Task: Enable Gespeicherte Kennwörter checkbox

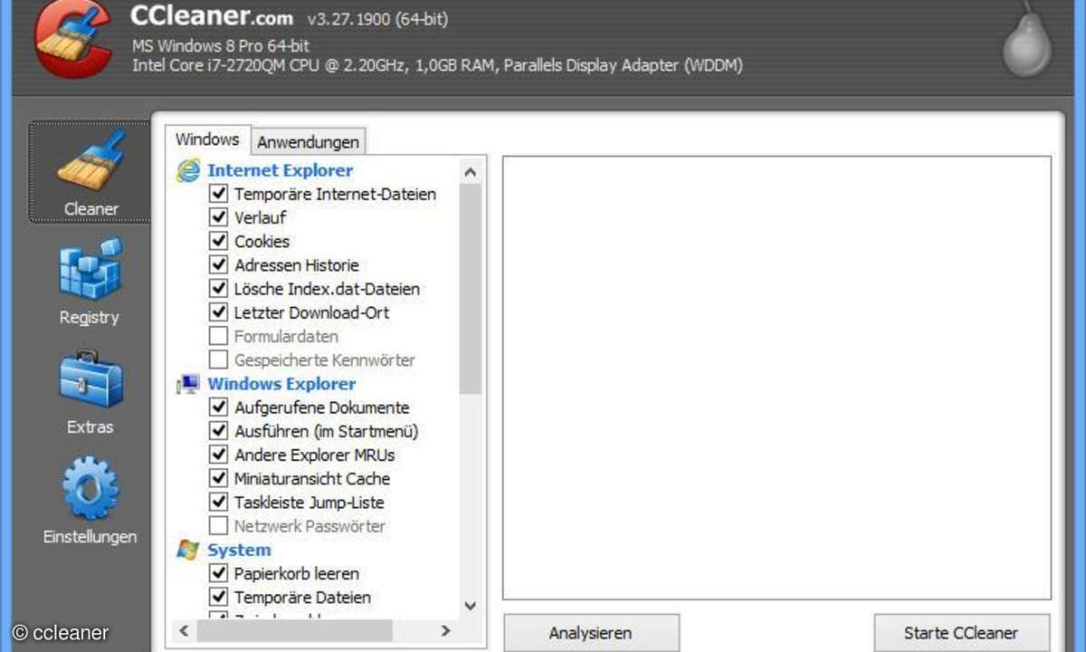Action: (218, 360)
